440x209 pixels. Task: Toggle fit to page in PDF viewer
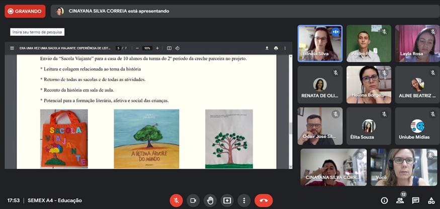click(x=169, y=48)
